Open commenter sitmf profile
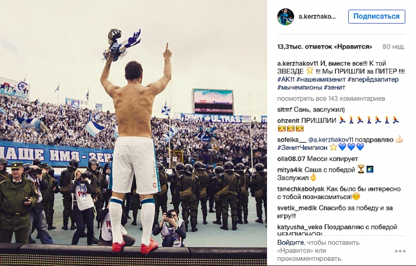Image resolution: width=416 pixels, height=266 pixels. 285,110
